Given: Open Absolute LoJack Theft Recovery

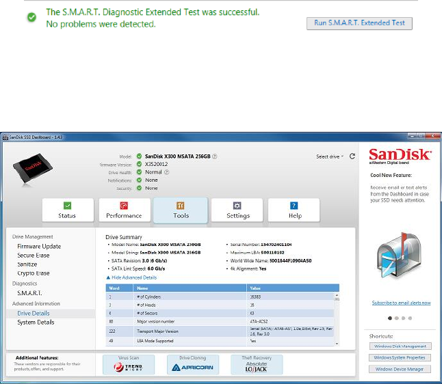Looking at the screenshot, I should [x=257, y=365].
